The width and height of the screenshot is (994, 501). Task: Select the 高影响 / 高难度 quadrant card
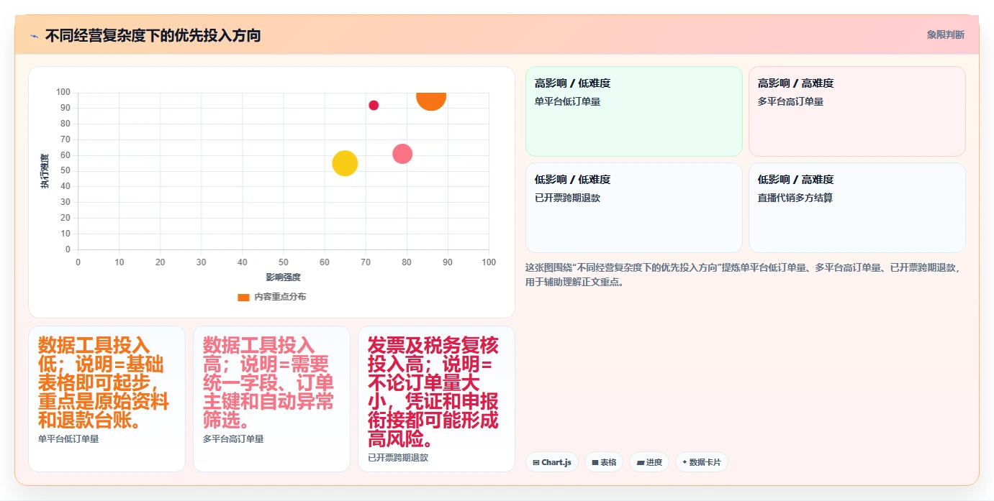coord(857,111)
